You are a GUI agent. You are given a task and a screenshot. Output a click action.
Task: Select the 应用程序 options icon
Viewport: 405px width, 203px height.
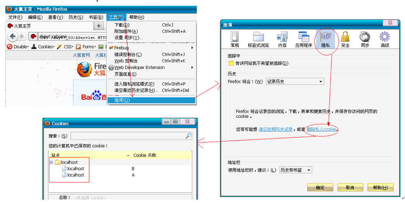point(304,39)
